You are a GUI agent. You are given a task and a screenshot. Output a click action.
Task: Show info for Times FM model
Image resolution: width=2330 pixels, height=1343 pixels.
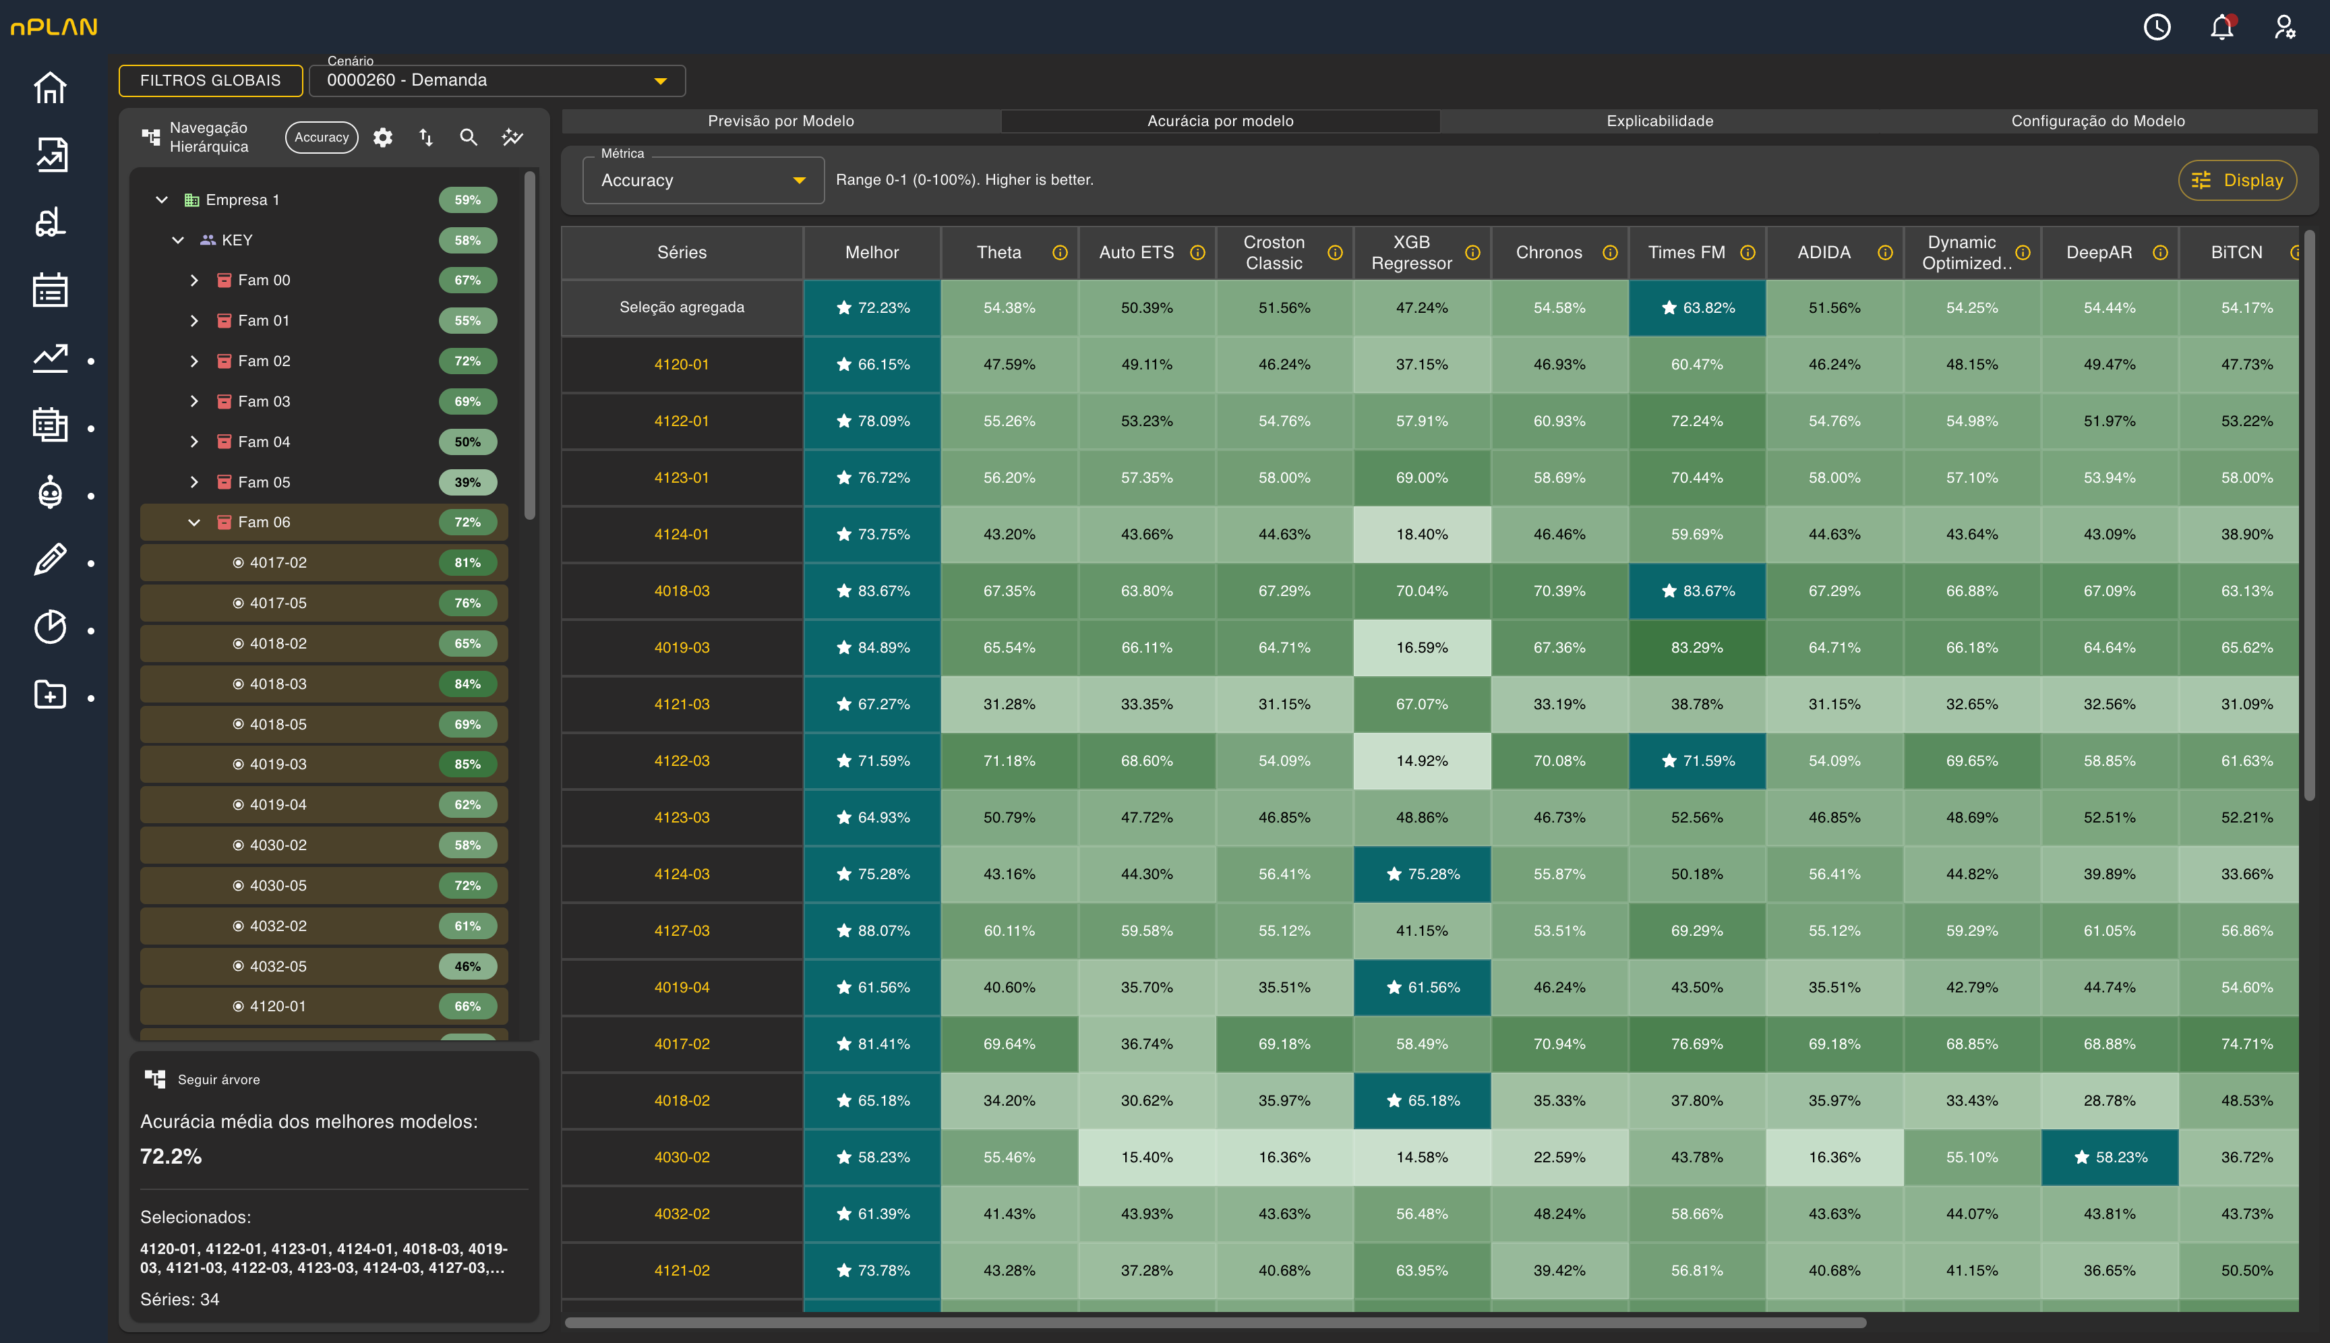tap(1747, 253)
